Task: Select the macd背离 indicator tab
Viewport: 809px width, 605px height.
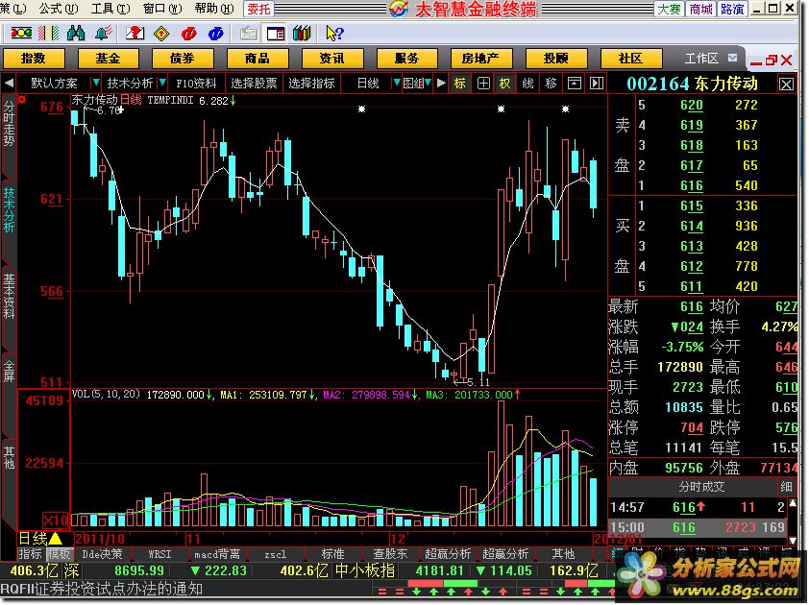Action: coord(217,554)
